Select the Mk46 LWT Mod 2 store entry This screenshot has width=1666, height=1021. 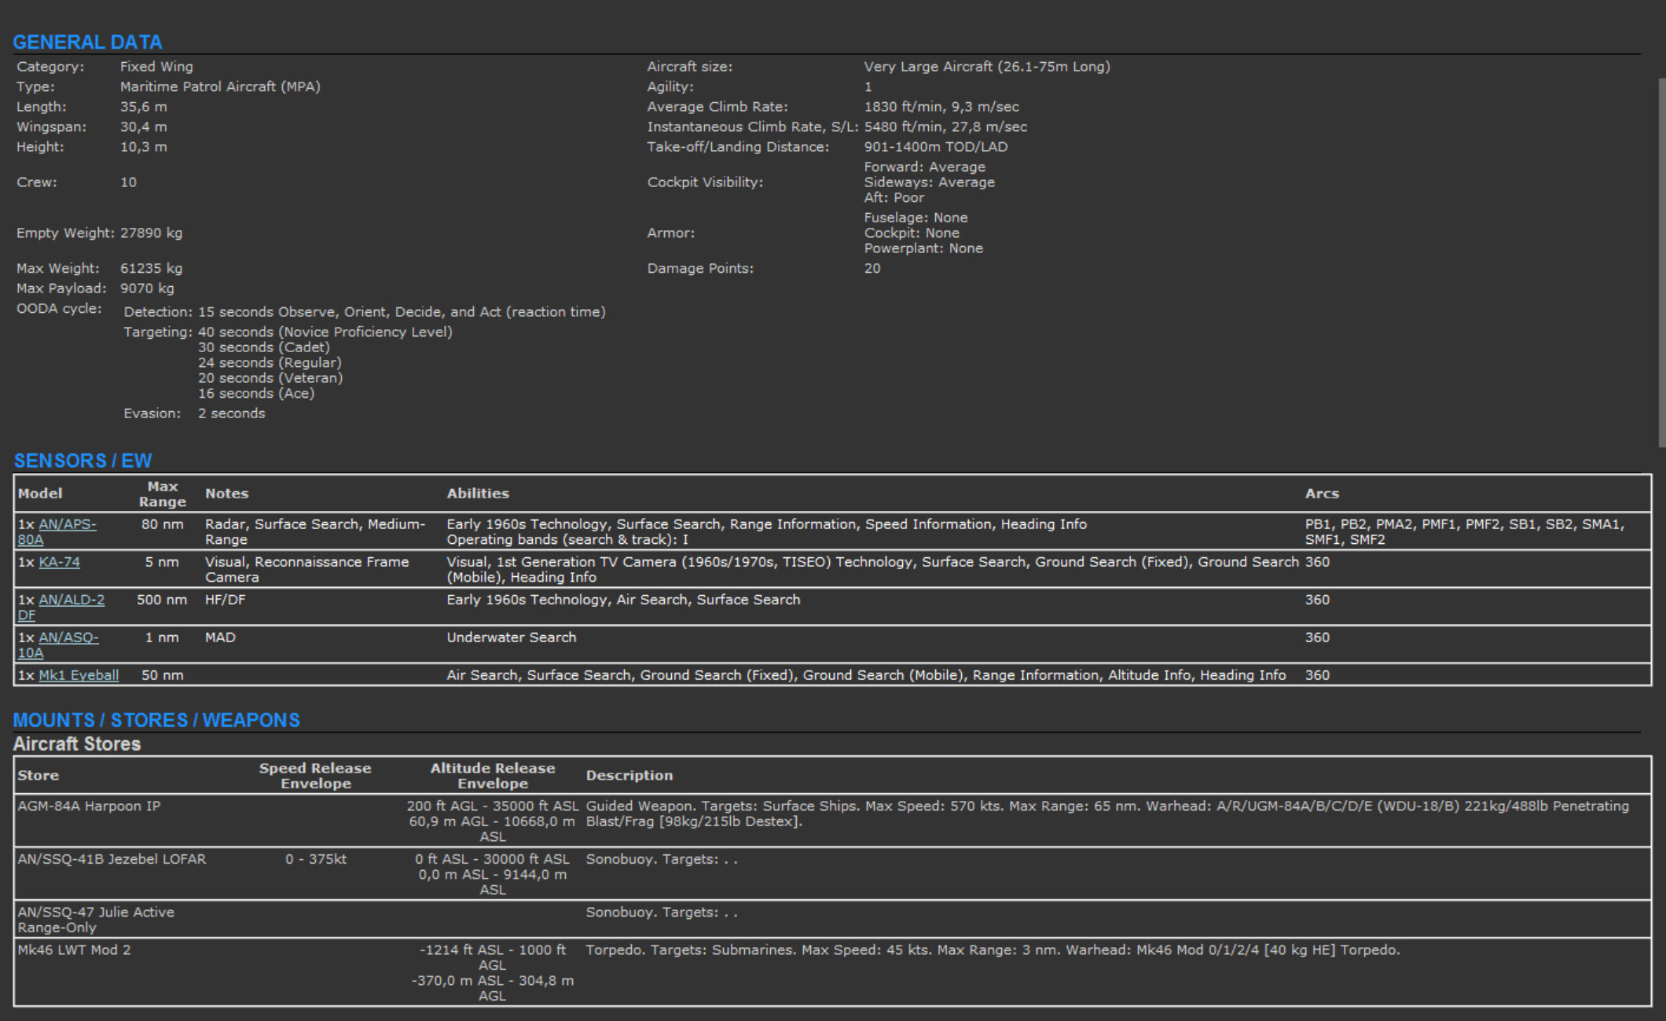click(x=74, y=949)
